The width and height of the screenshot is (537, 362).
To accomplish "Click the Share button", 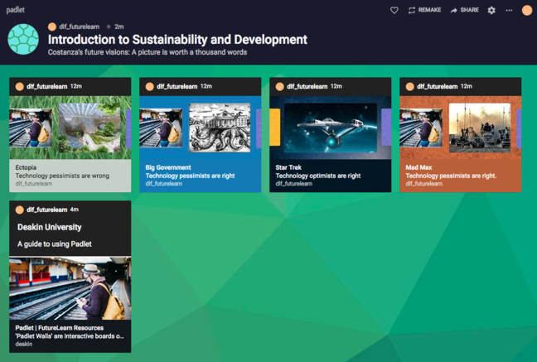I will [464, 10].
